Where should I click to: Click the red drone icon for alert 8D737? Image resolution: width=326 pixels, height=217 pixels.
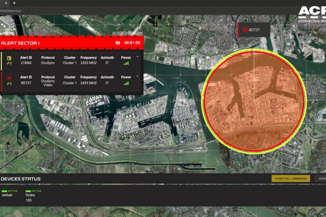coord(9,78)
